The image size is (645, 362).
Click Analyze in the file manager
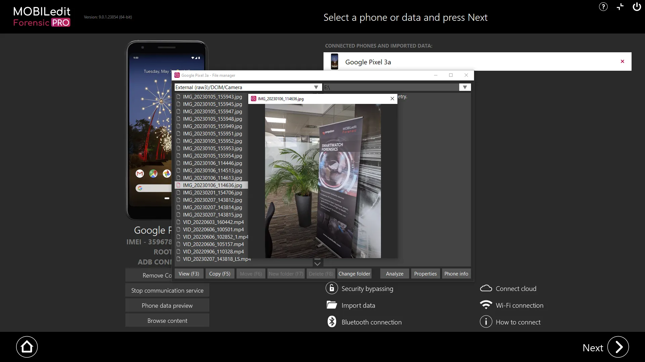click(x=394, y=274)
